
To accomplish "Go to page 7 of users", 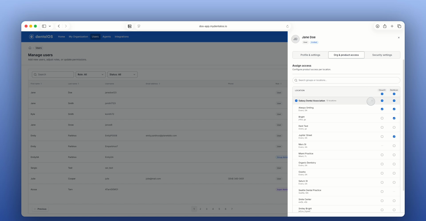I will (232, 209).
